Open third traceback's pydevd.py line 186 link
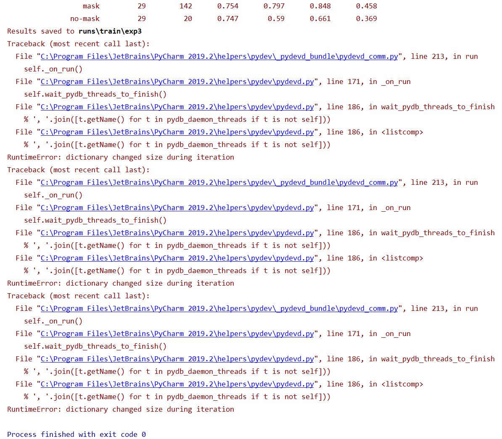 pyautogui.click(x=176, y=359)
